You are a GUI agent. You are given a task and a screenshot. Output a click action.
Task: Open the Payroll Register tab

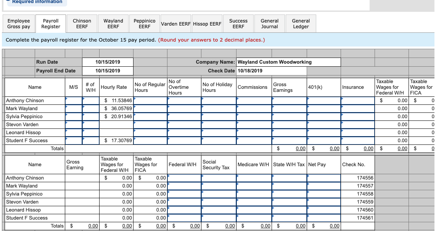coord(50,23)
